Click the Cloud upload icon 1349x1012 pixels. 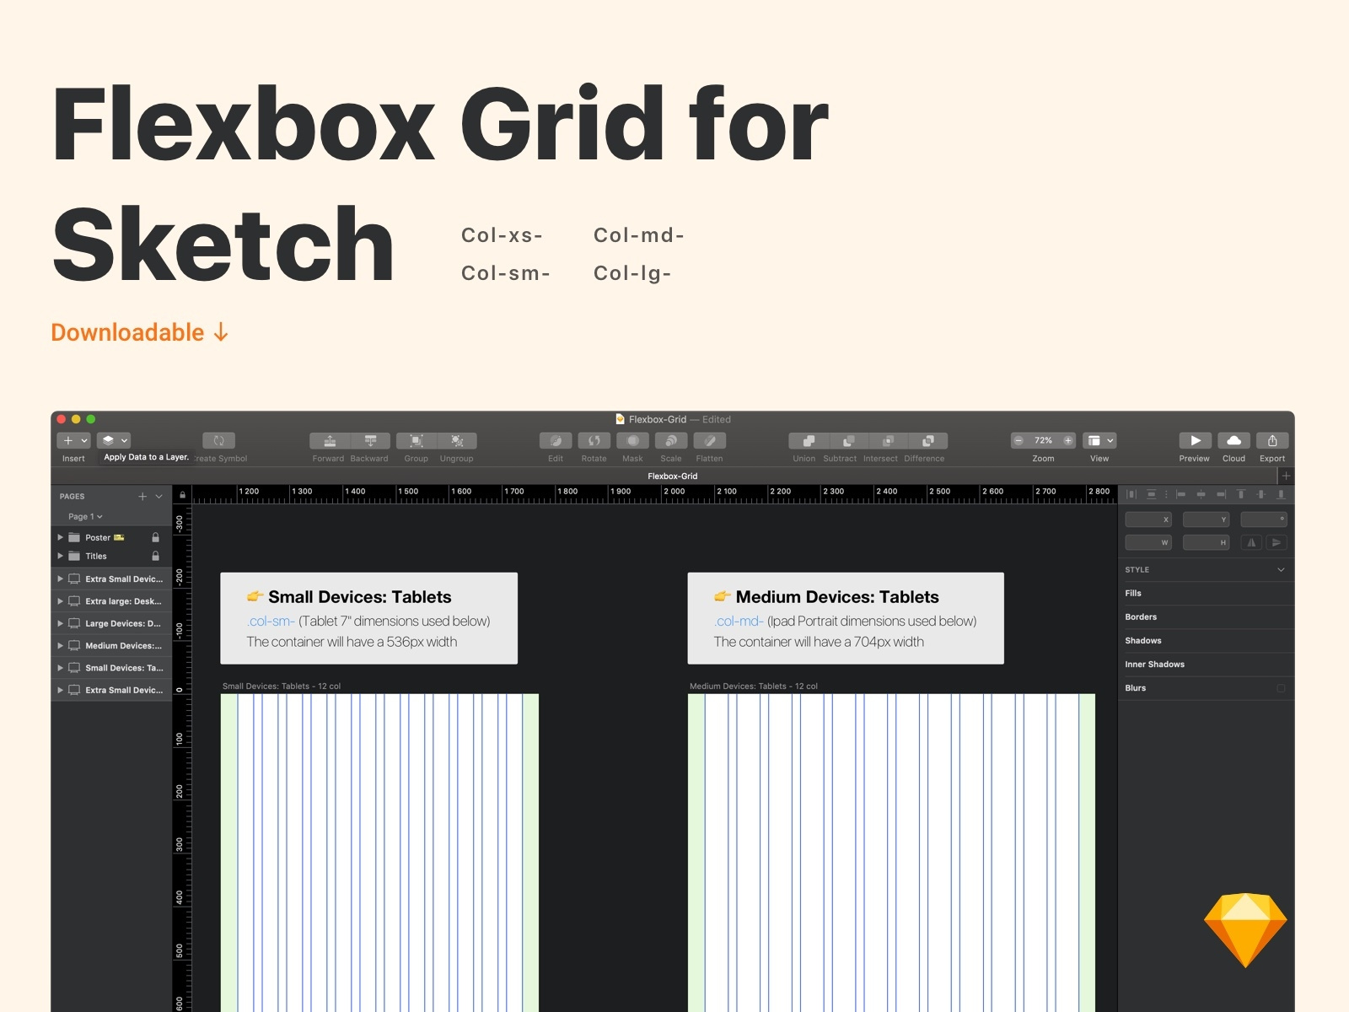[x=1233, y=441]
